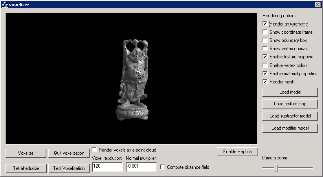323x177 pixels.
Task: Start voxelization with Voxelize button
Action: [x=26, y=153]
